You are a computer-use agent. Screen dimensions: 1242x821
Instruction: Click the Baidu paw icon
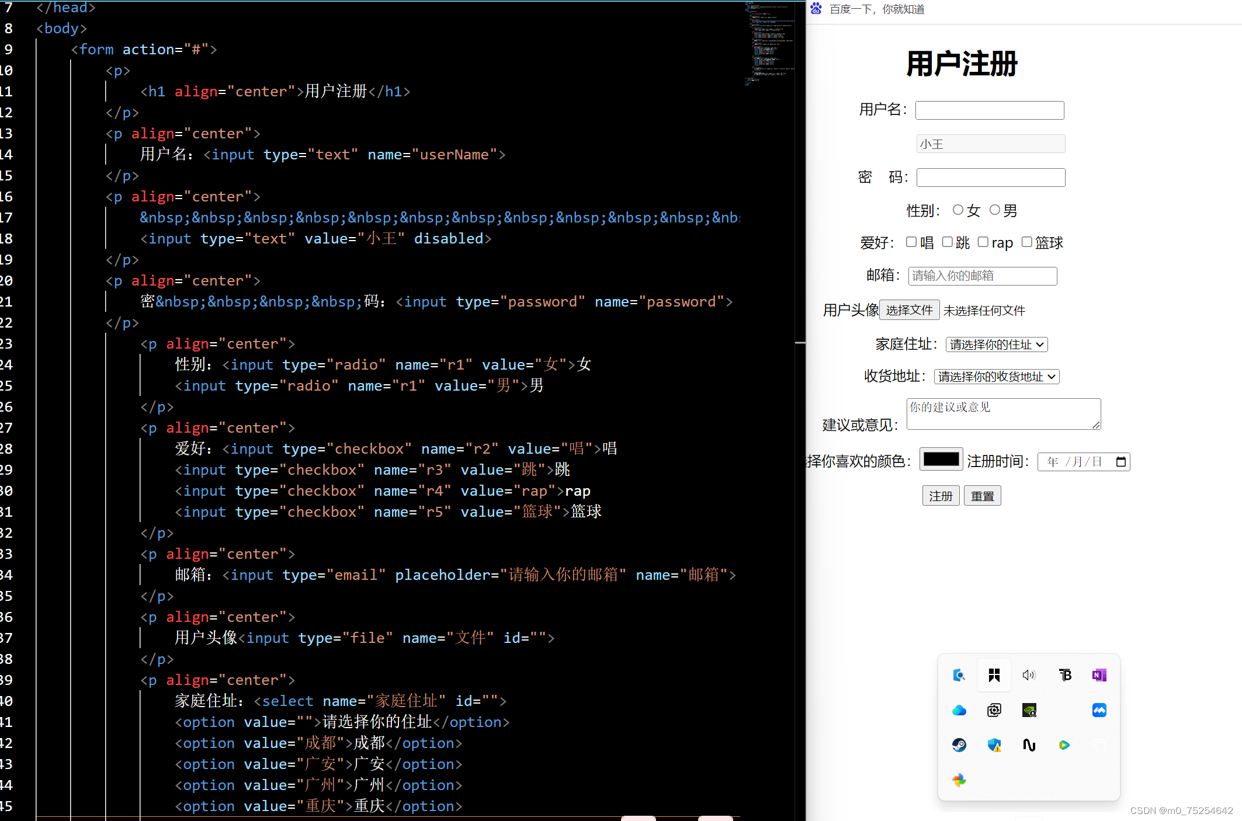(816, 9)
